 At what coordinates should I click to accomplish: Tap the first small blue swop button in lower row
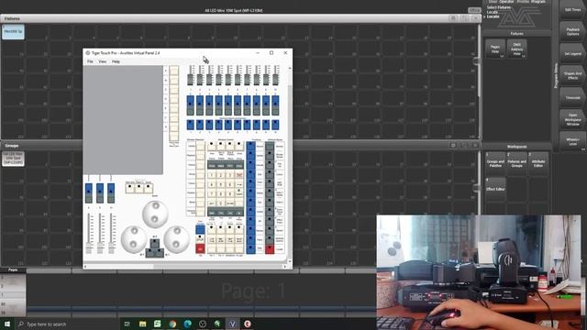190,125
